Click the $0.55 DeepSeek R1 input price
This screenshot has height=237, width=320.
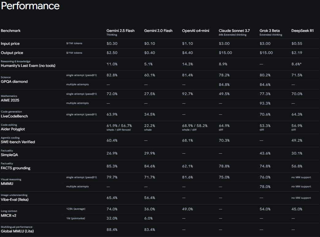tap(297, 44)
